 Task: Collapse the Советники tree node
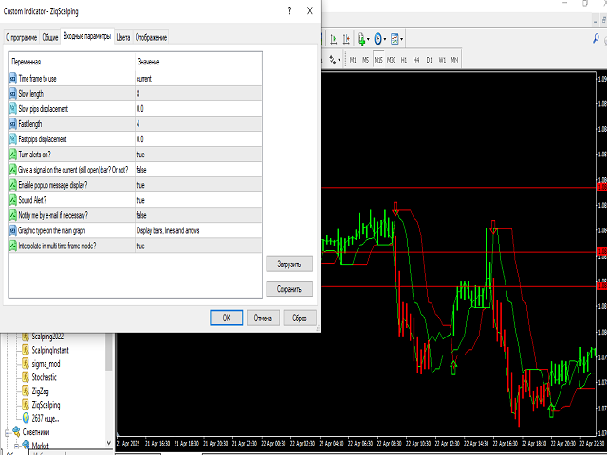click(x=7, y=432)
